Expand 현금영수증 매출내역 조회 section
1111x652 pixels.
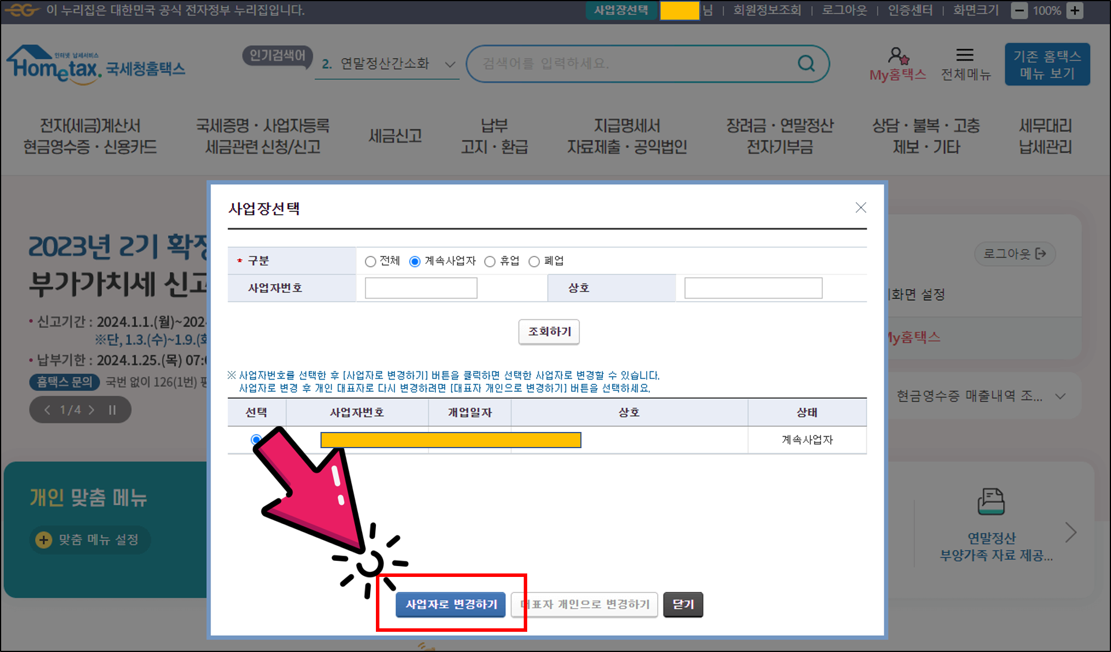pyautogui.click(x=1061, y=396)
